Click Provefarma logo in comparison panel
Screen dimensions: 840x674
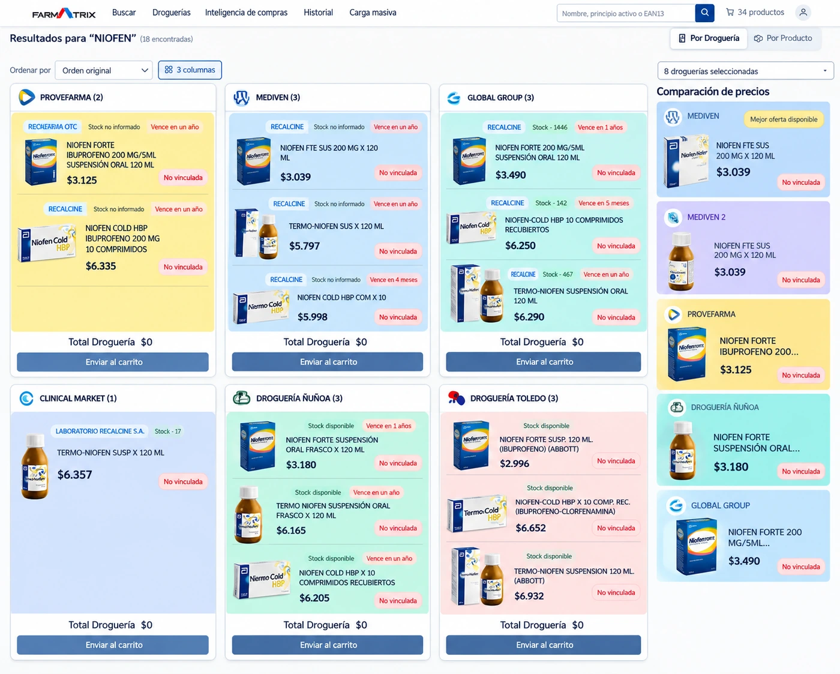pyautogui.click(x=674, y=314)
